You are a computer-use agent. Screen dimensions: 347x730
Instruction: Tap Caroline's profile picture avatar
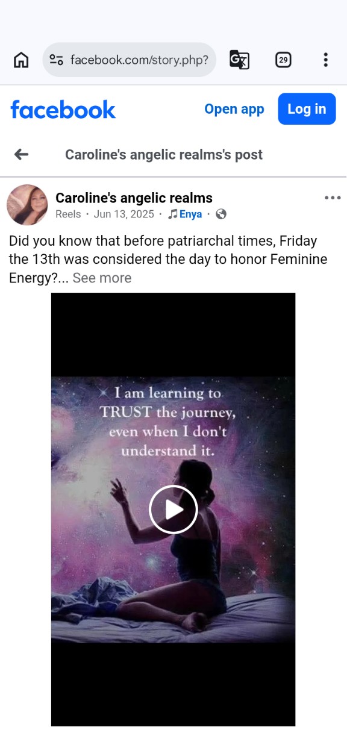[27, 205]
